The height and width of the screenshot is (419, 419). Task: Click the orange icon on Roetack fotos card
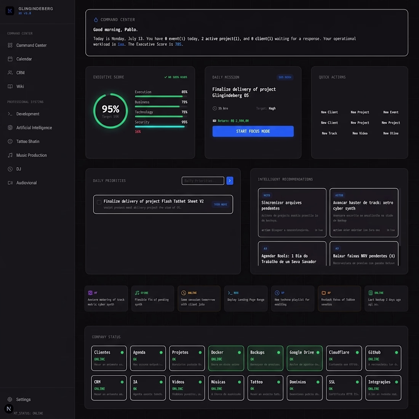pyautogui.click(x=324, y=293)
